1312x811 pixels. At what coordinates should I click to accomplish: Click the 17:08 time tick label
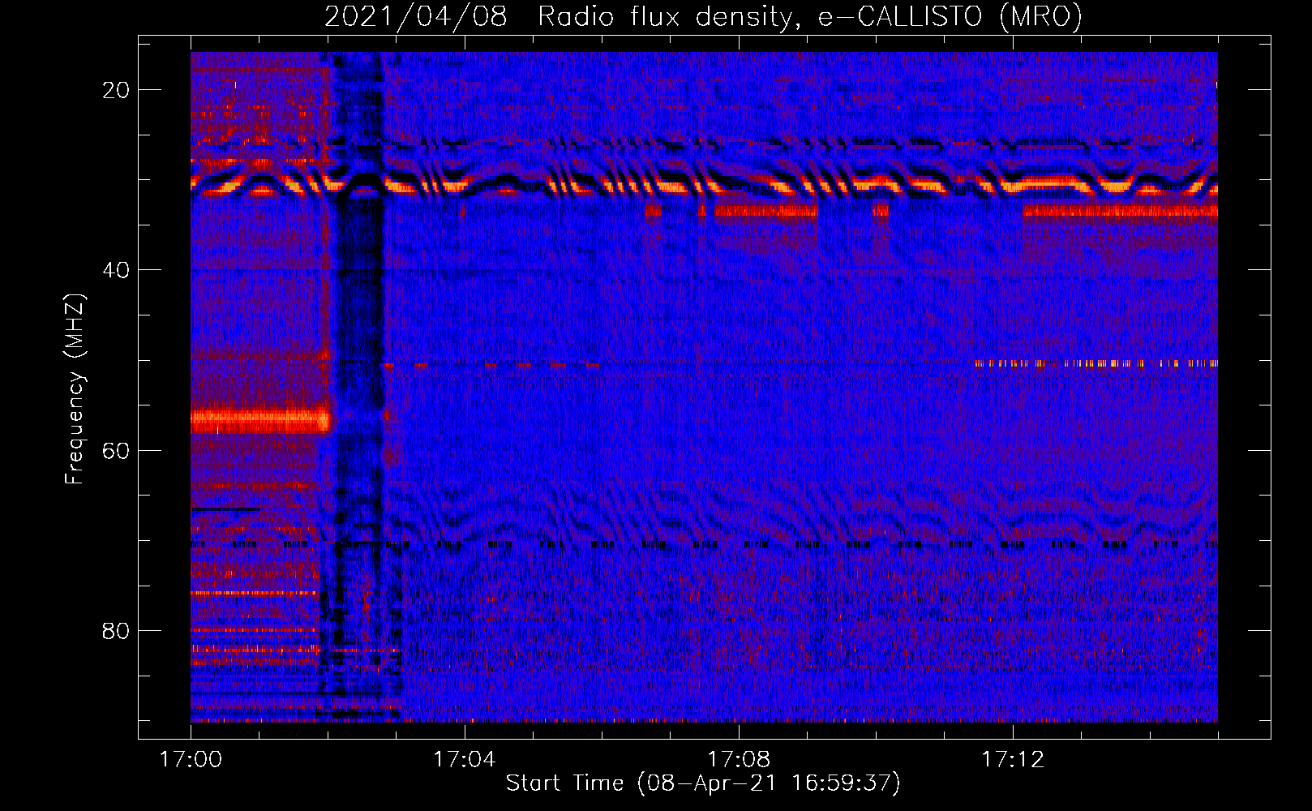click(x=739, y=760)
